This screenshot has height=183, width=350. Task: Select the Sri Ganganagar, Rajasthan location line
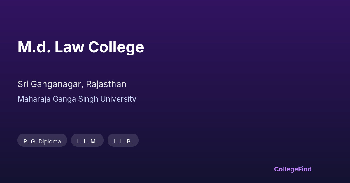click(72, 84)
